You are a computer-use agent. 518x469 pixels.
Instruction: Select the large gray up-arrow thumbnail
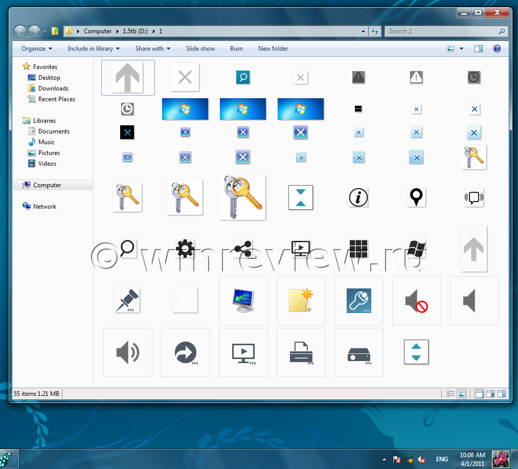(x=127, y=78)
